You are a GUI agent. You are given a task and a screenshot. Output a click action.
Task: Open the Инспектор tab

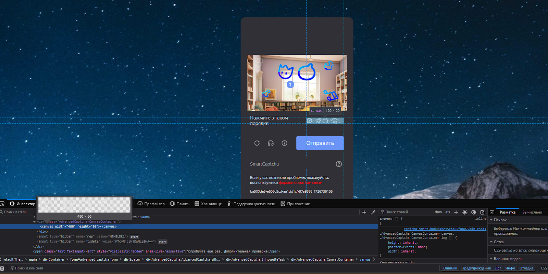23,204
